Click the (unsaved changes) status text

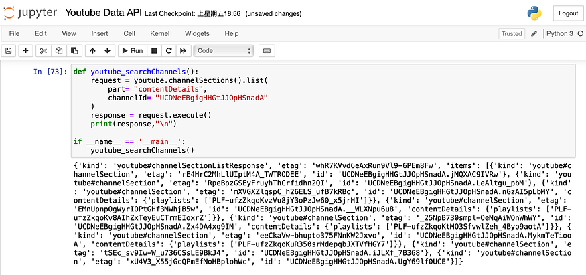click(273, 14)
